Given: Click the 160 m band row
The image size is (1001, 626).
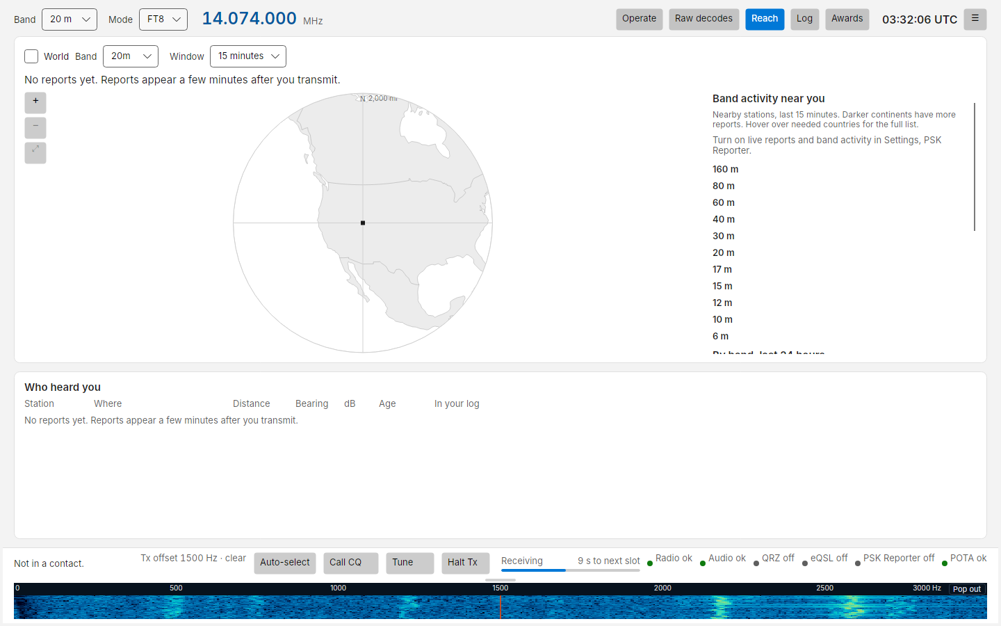Looking at the screenshot, I should point(725,169).
